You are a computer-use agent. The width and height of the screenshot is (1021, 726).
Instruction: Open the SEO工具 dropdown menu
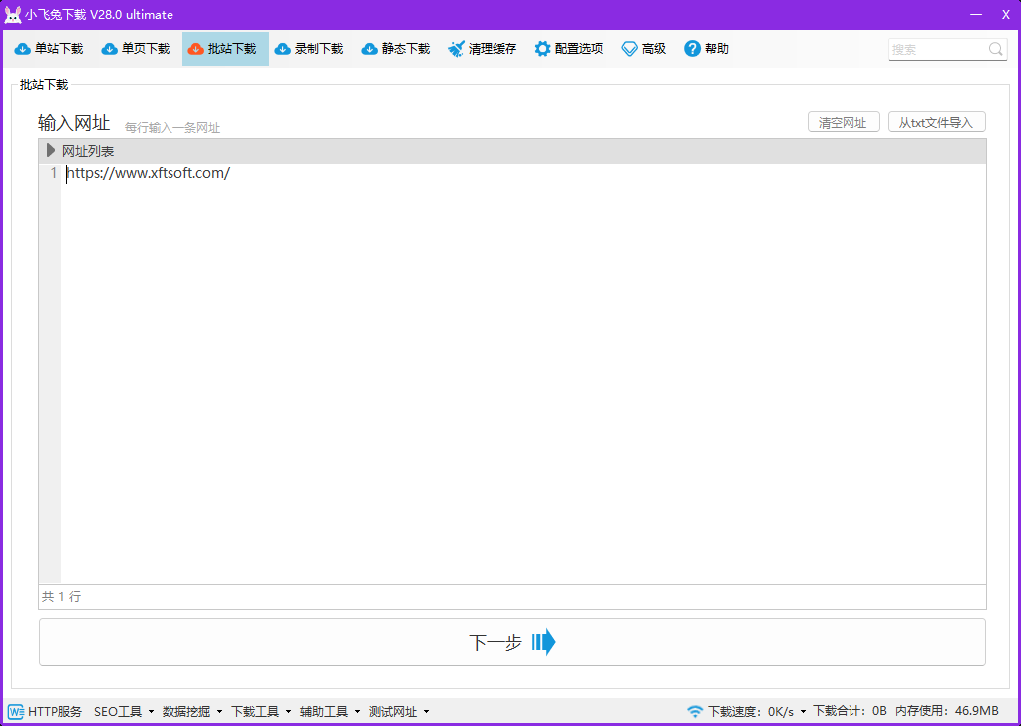[x=124, y=711]
